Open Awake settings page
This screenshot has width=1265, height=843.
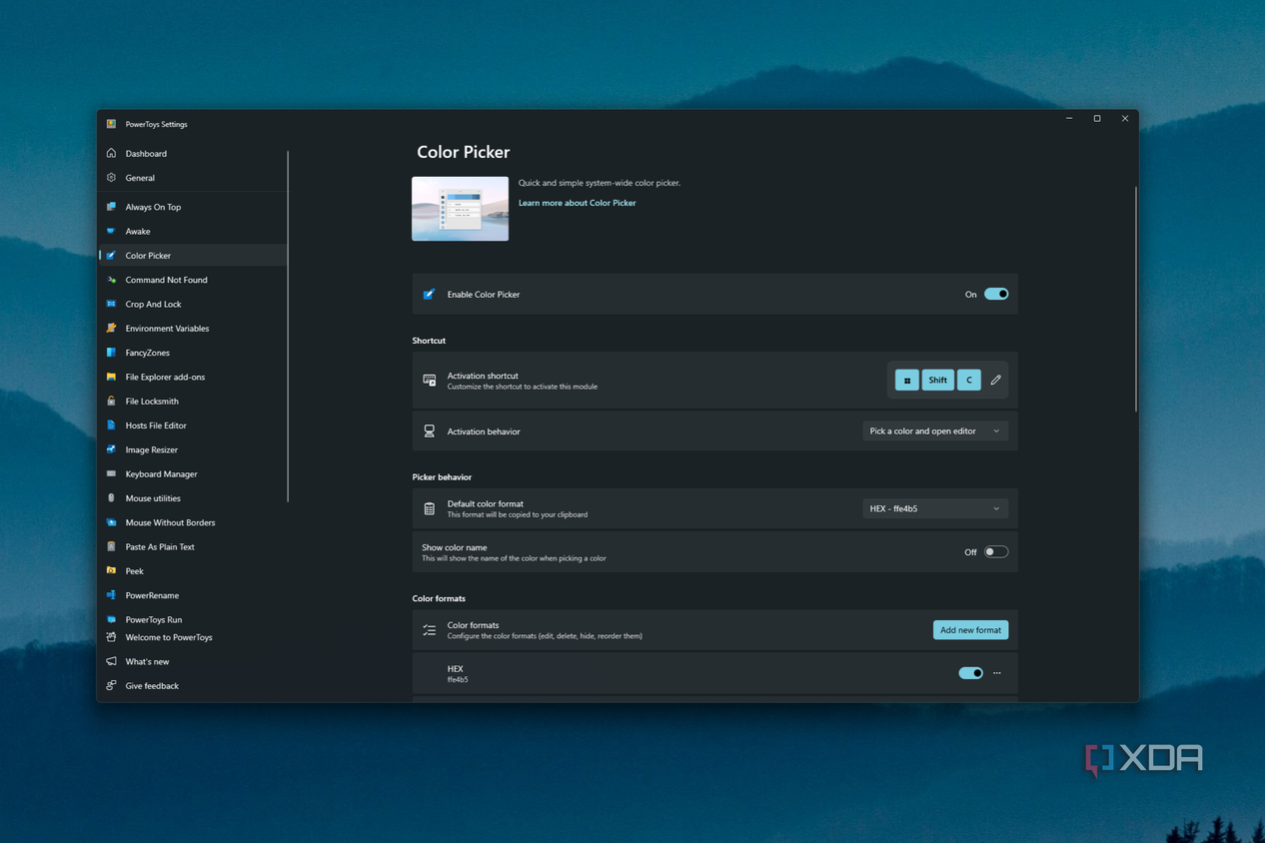tap(194, 232)
